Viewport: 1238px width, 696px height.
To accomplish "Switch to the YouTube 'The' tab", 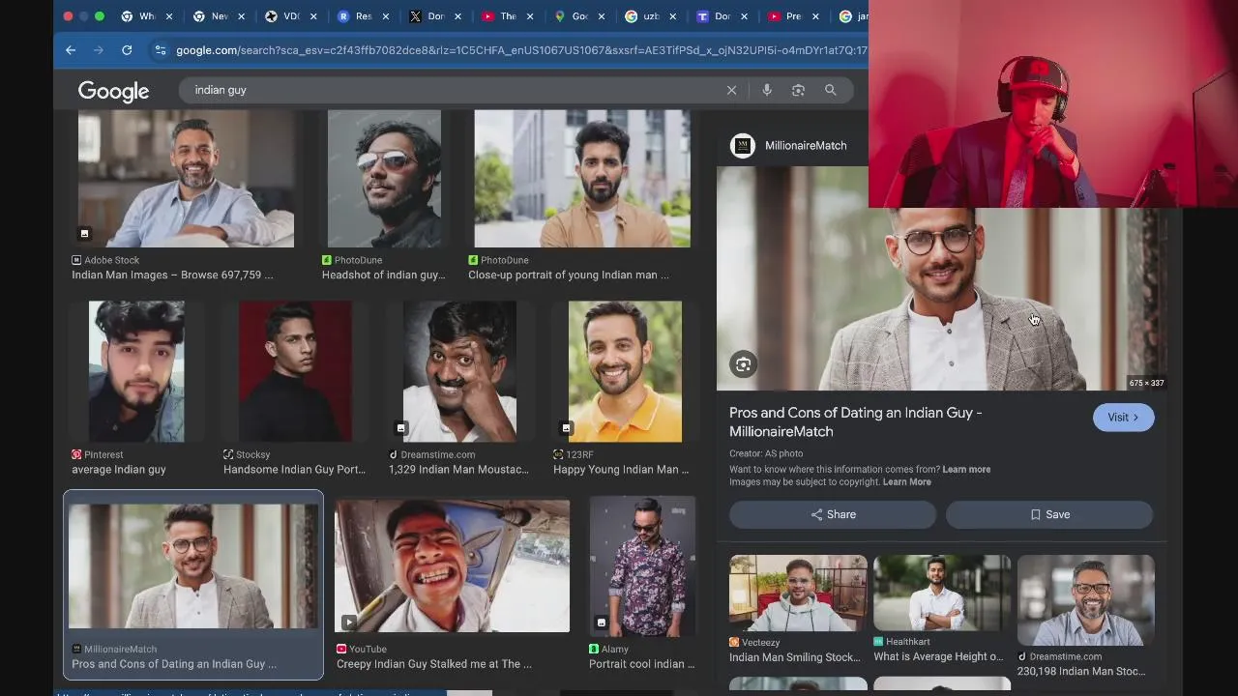I will [x=508, y=16].
